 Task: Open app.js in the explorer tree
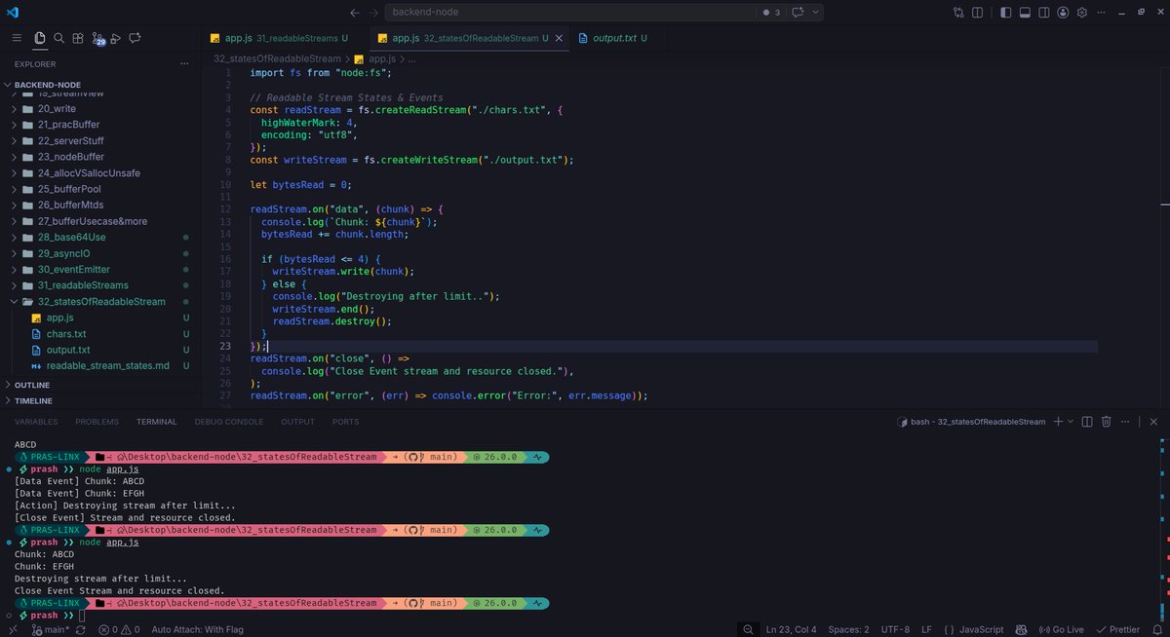pos(99,318)
